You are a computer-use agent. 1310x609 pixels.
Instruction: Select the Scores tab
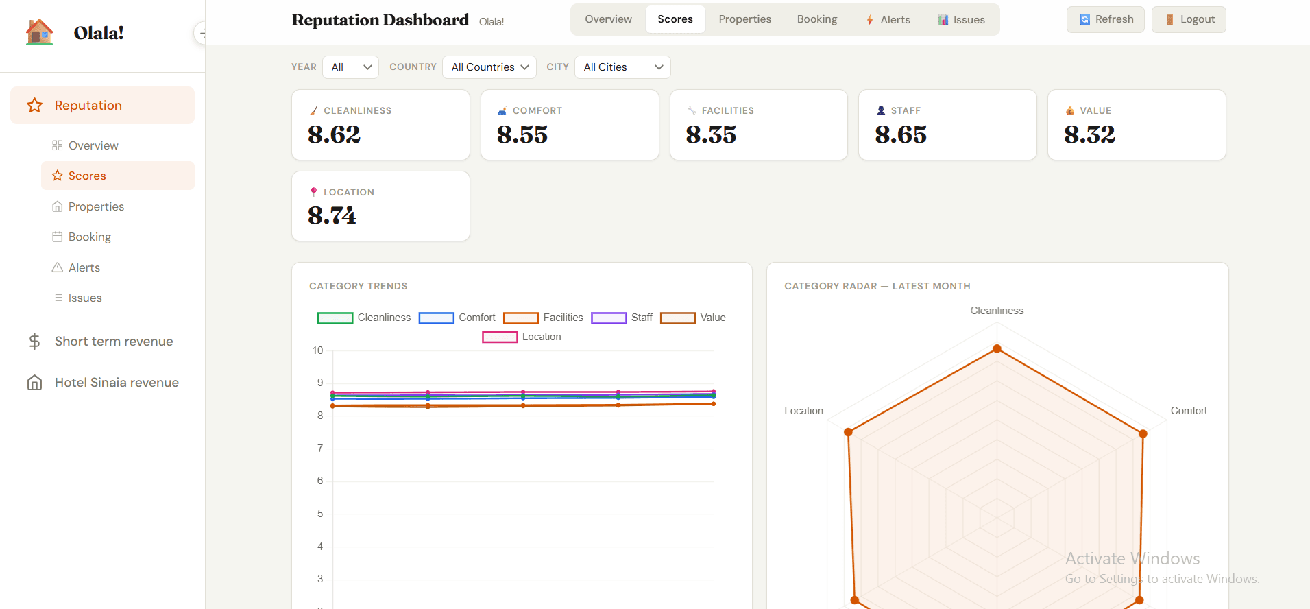click(x=675, y=19)
